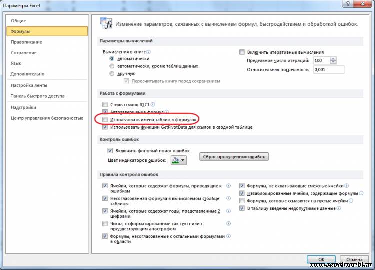Toggle 'Несогласованная формула в вычисляемом столбце' checkbox
375x270 pixels.
point(105,198)
